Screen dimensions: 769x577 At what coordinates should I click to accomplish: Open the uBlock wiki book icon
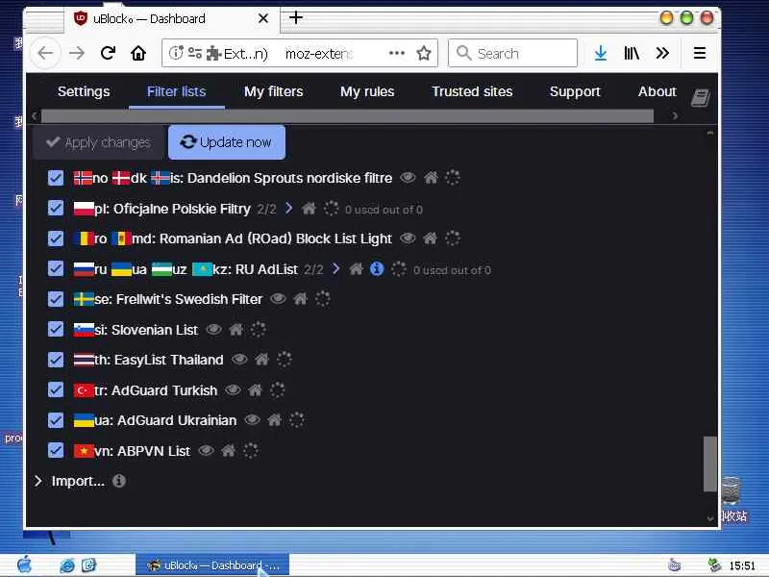(701, 97)
